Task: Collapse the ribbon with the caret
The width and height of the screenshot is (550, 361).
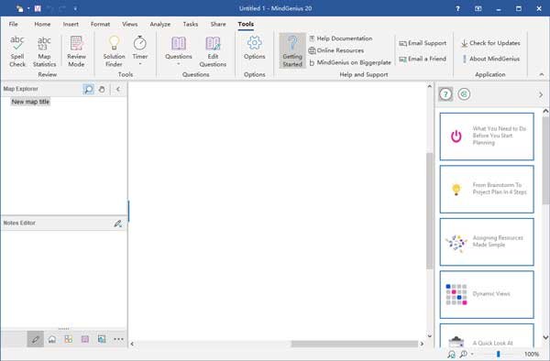Action: [x=541, y=74]
